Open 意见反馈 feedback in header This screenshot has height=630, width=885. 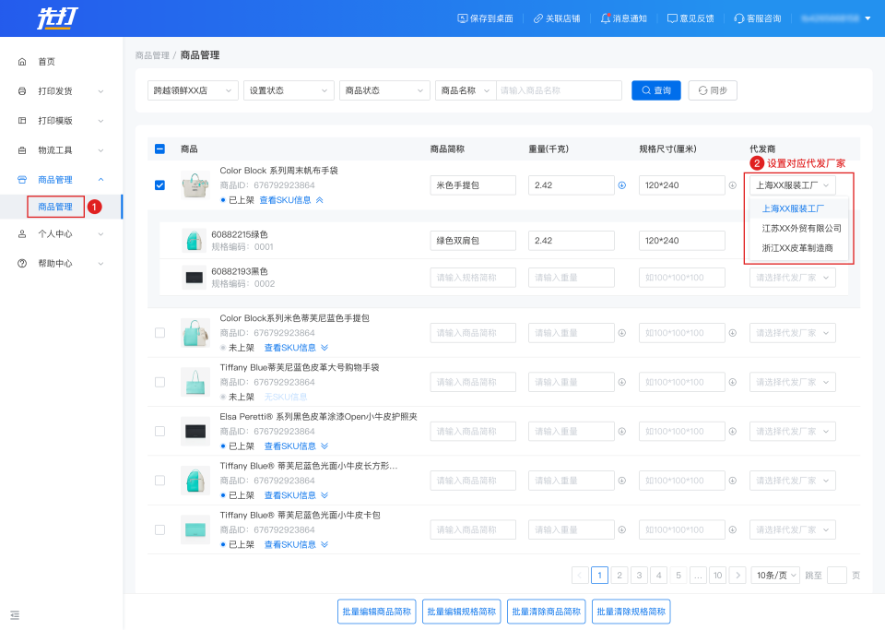tap(672, 18)
